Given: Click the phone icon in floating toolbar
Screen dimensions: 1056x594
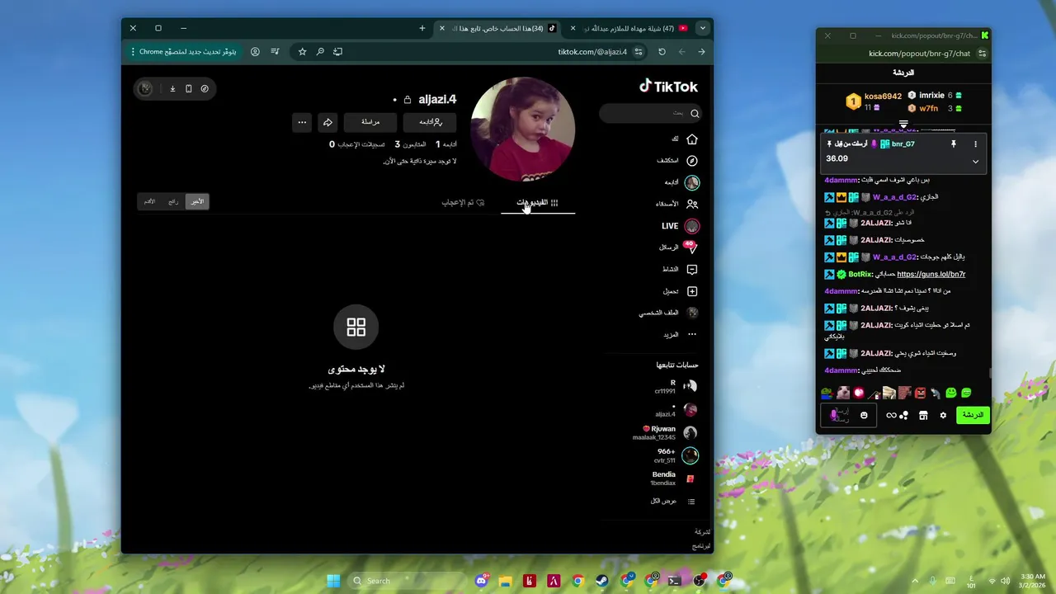Looking at the screenshot, I should tap(188, 88).
